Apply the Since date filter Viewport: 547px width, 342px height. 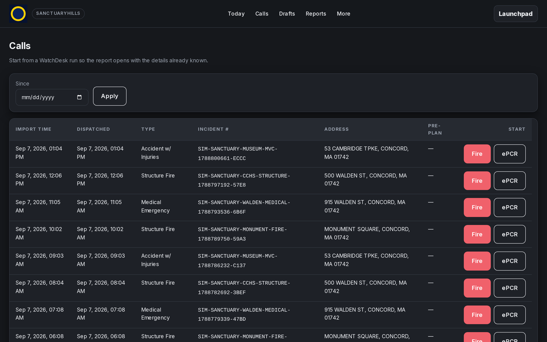pos(110,96)
